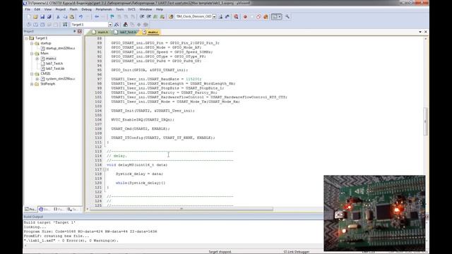Viewport: 452px width, 254px height.
Task: Kill all breakpoints icon
Action: point(266,17)
